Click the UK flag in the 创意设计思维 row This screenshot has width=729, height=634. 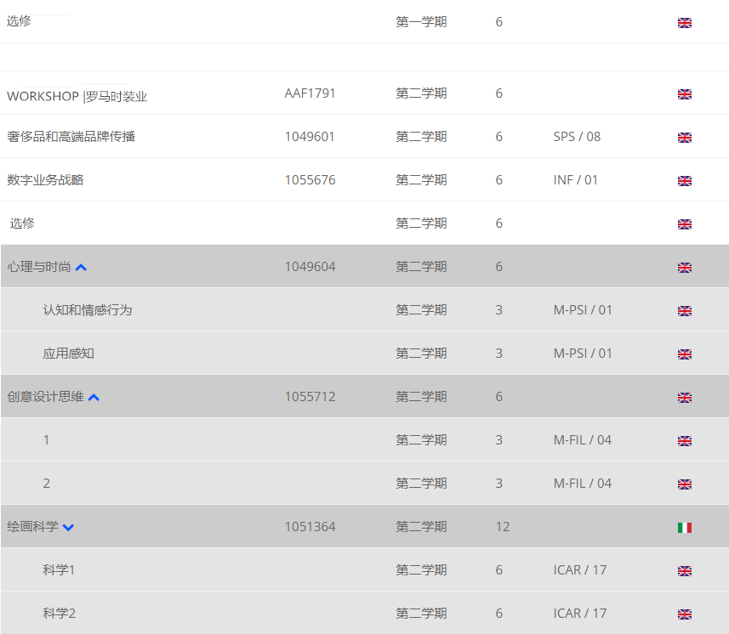pos(684,398)
